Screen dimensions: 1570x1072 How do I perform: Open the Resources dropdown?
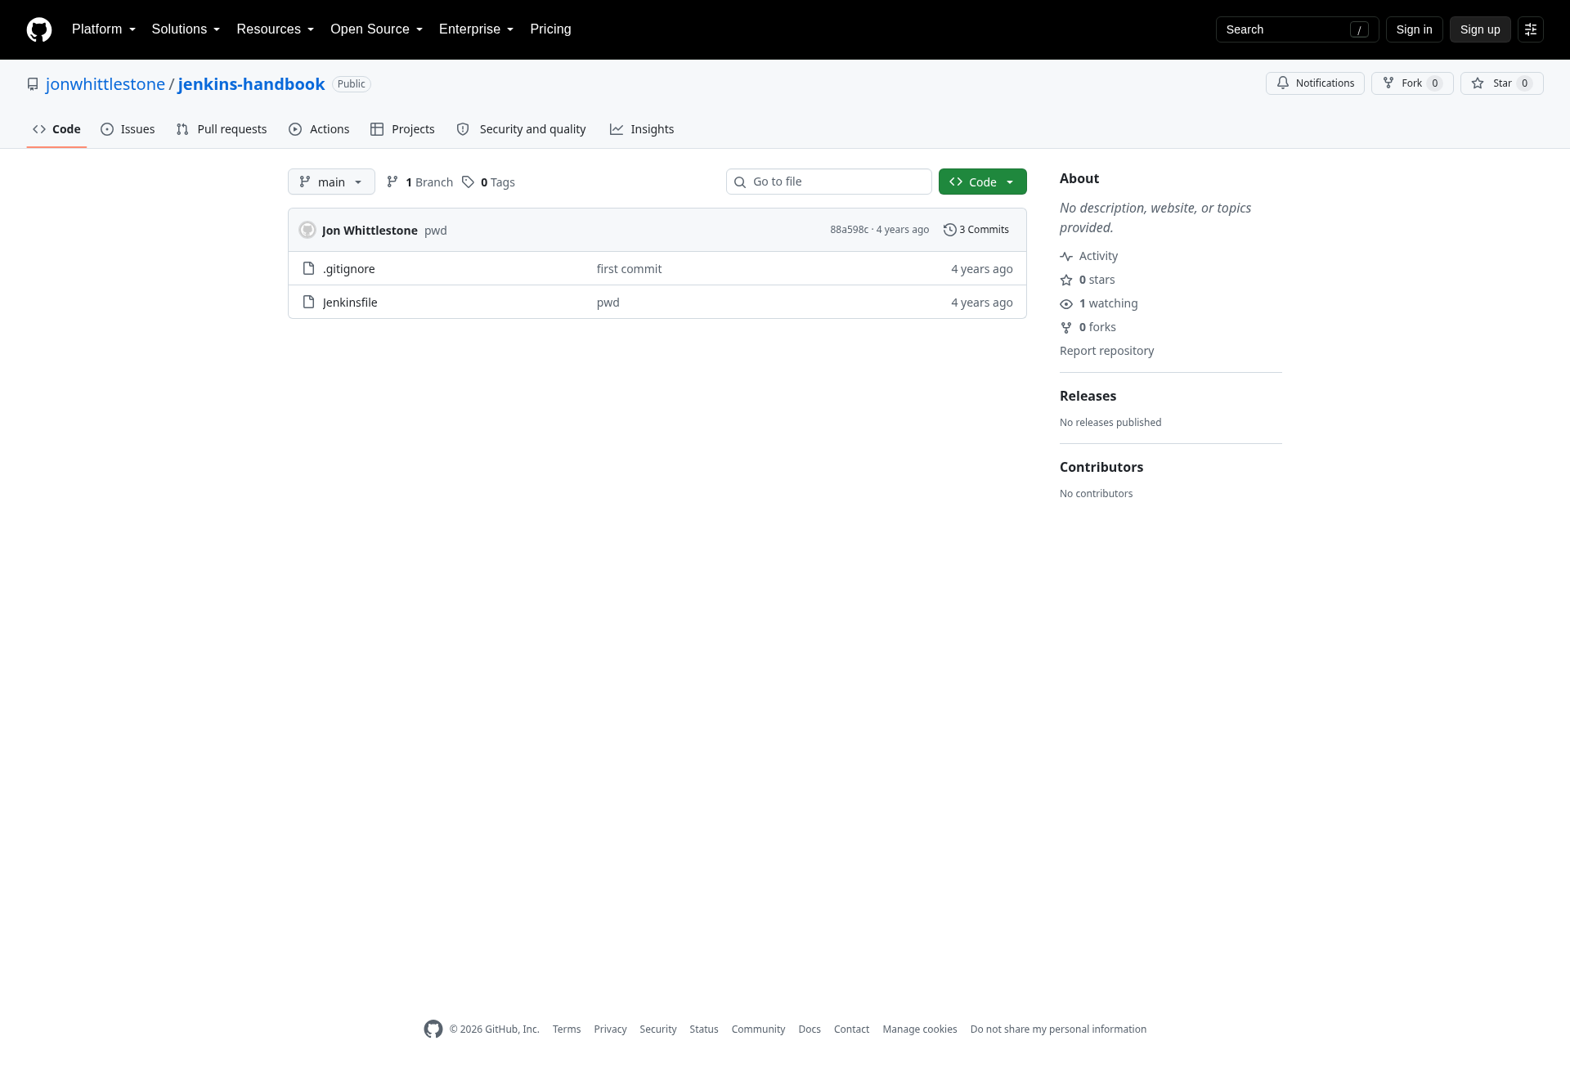pyautogui.click(x=275, y=29)
